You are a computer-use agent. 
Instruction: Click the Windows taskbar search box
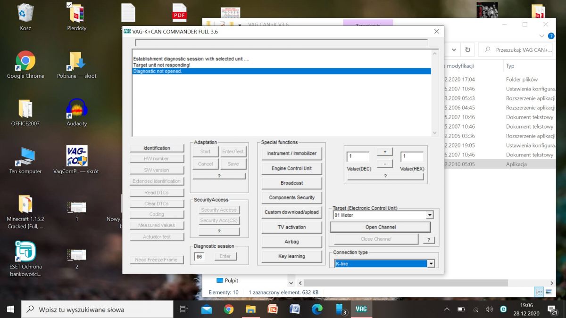97,309
